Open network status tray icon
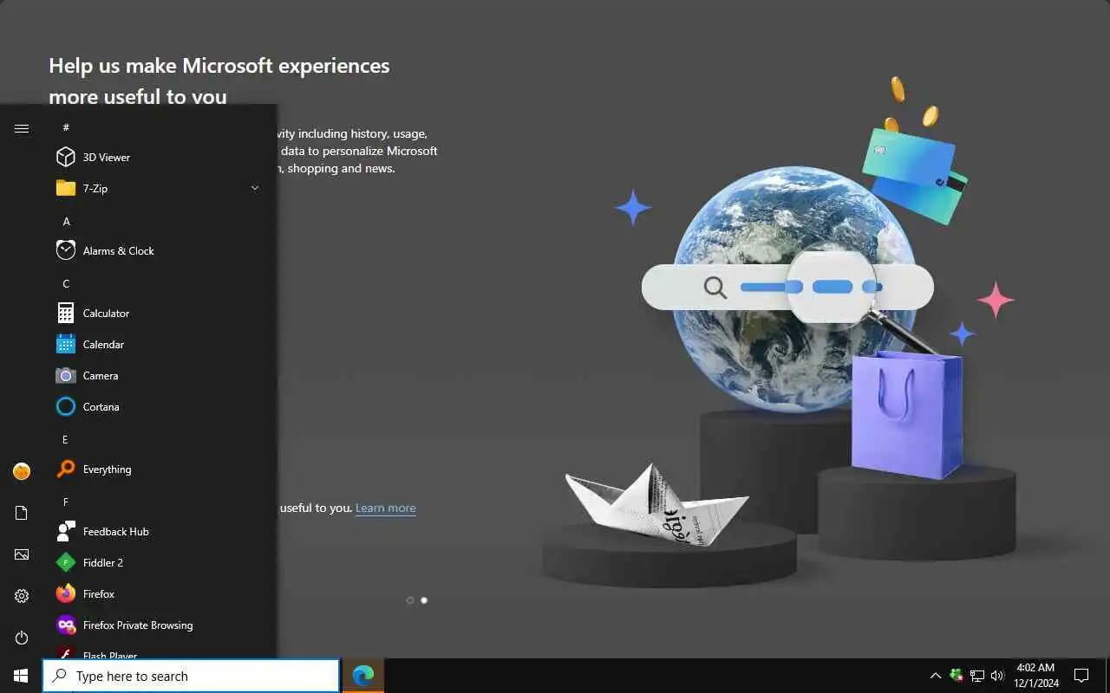Image resolution: width=1110 pixels, height=693 pixels. coord(976,676)
